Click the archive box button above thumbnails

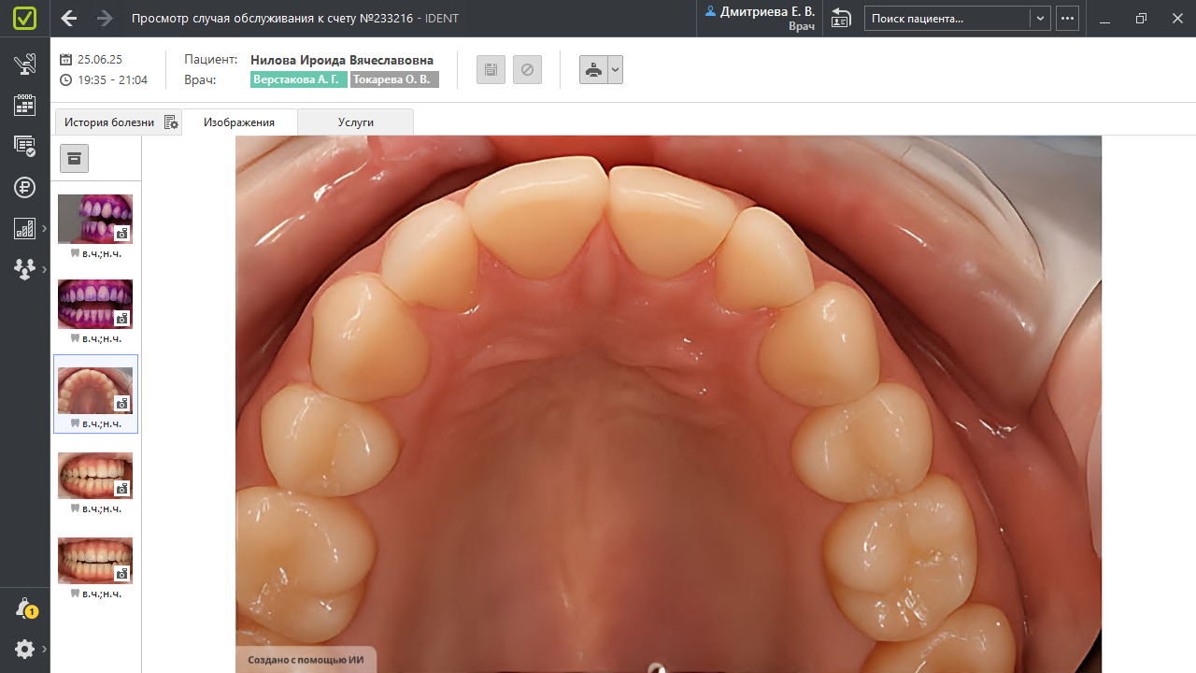pos(74,158)
